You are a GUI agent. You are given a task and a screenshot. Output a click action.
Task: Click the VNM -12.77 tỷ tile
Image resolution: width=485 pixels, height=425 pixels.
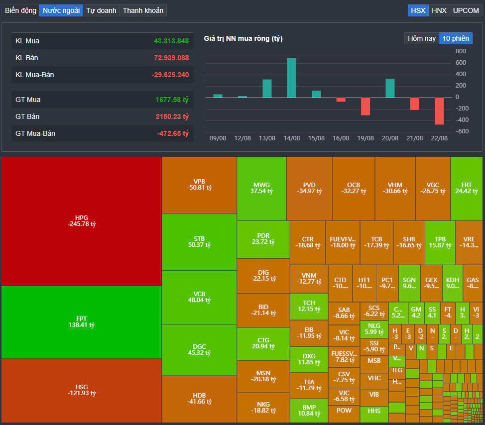tap(309, 279)
